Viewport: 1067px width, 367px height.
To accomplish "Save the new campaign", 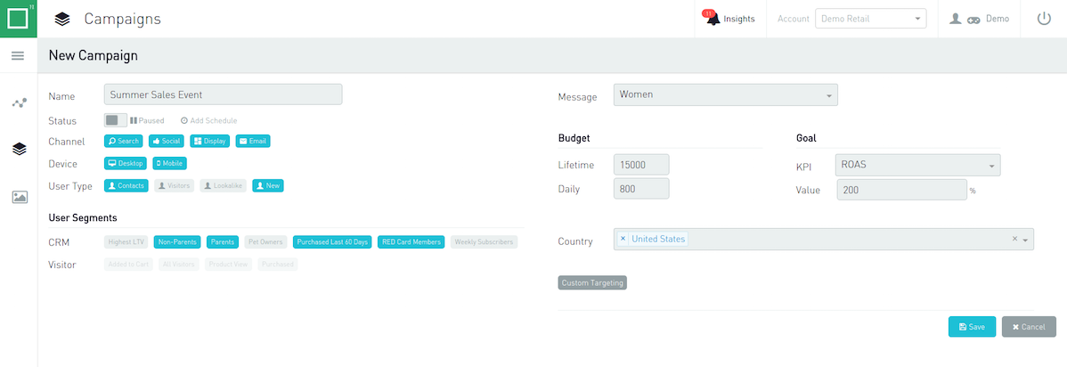I will coord(972,327).
